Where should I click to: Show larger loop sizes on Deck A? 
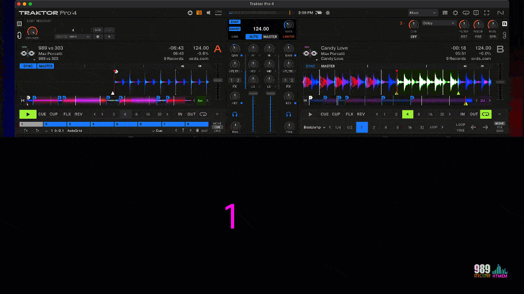coord(168,114)
